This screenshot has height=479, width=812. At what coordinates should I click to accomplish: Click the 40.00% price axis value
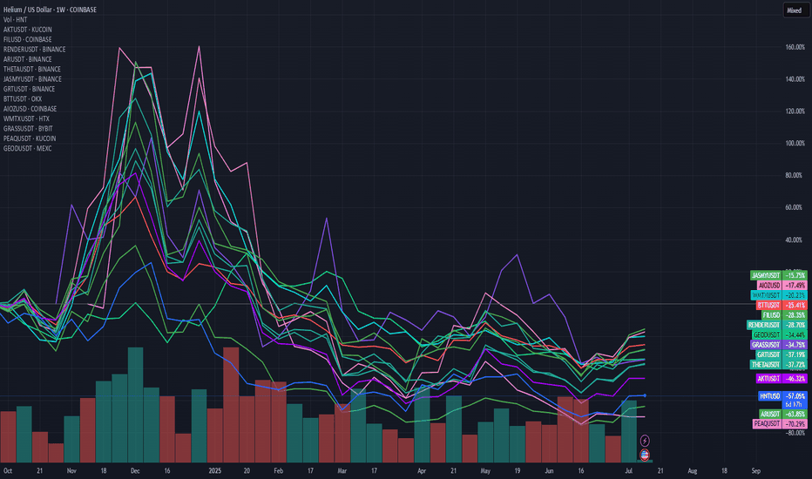[x=795, y=240]
